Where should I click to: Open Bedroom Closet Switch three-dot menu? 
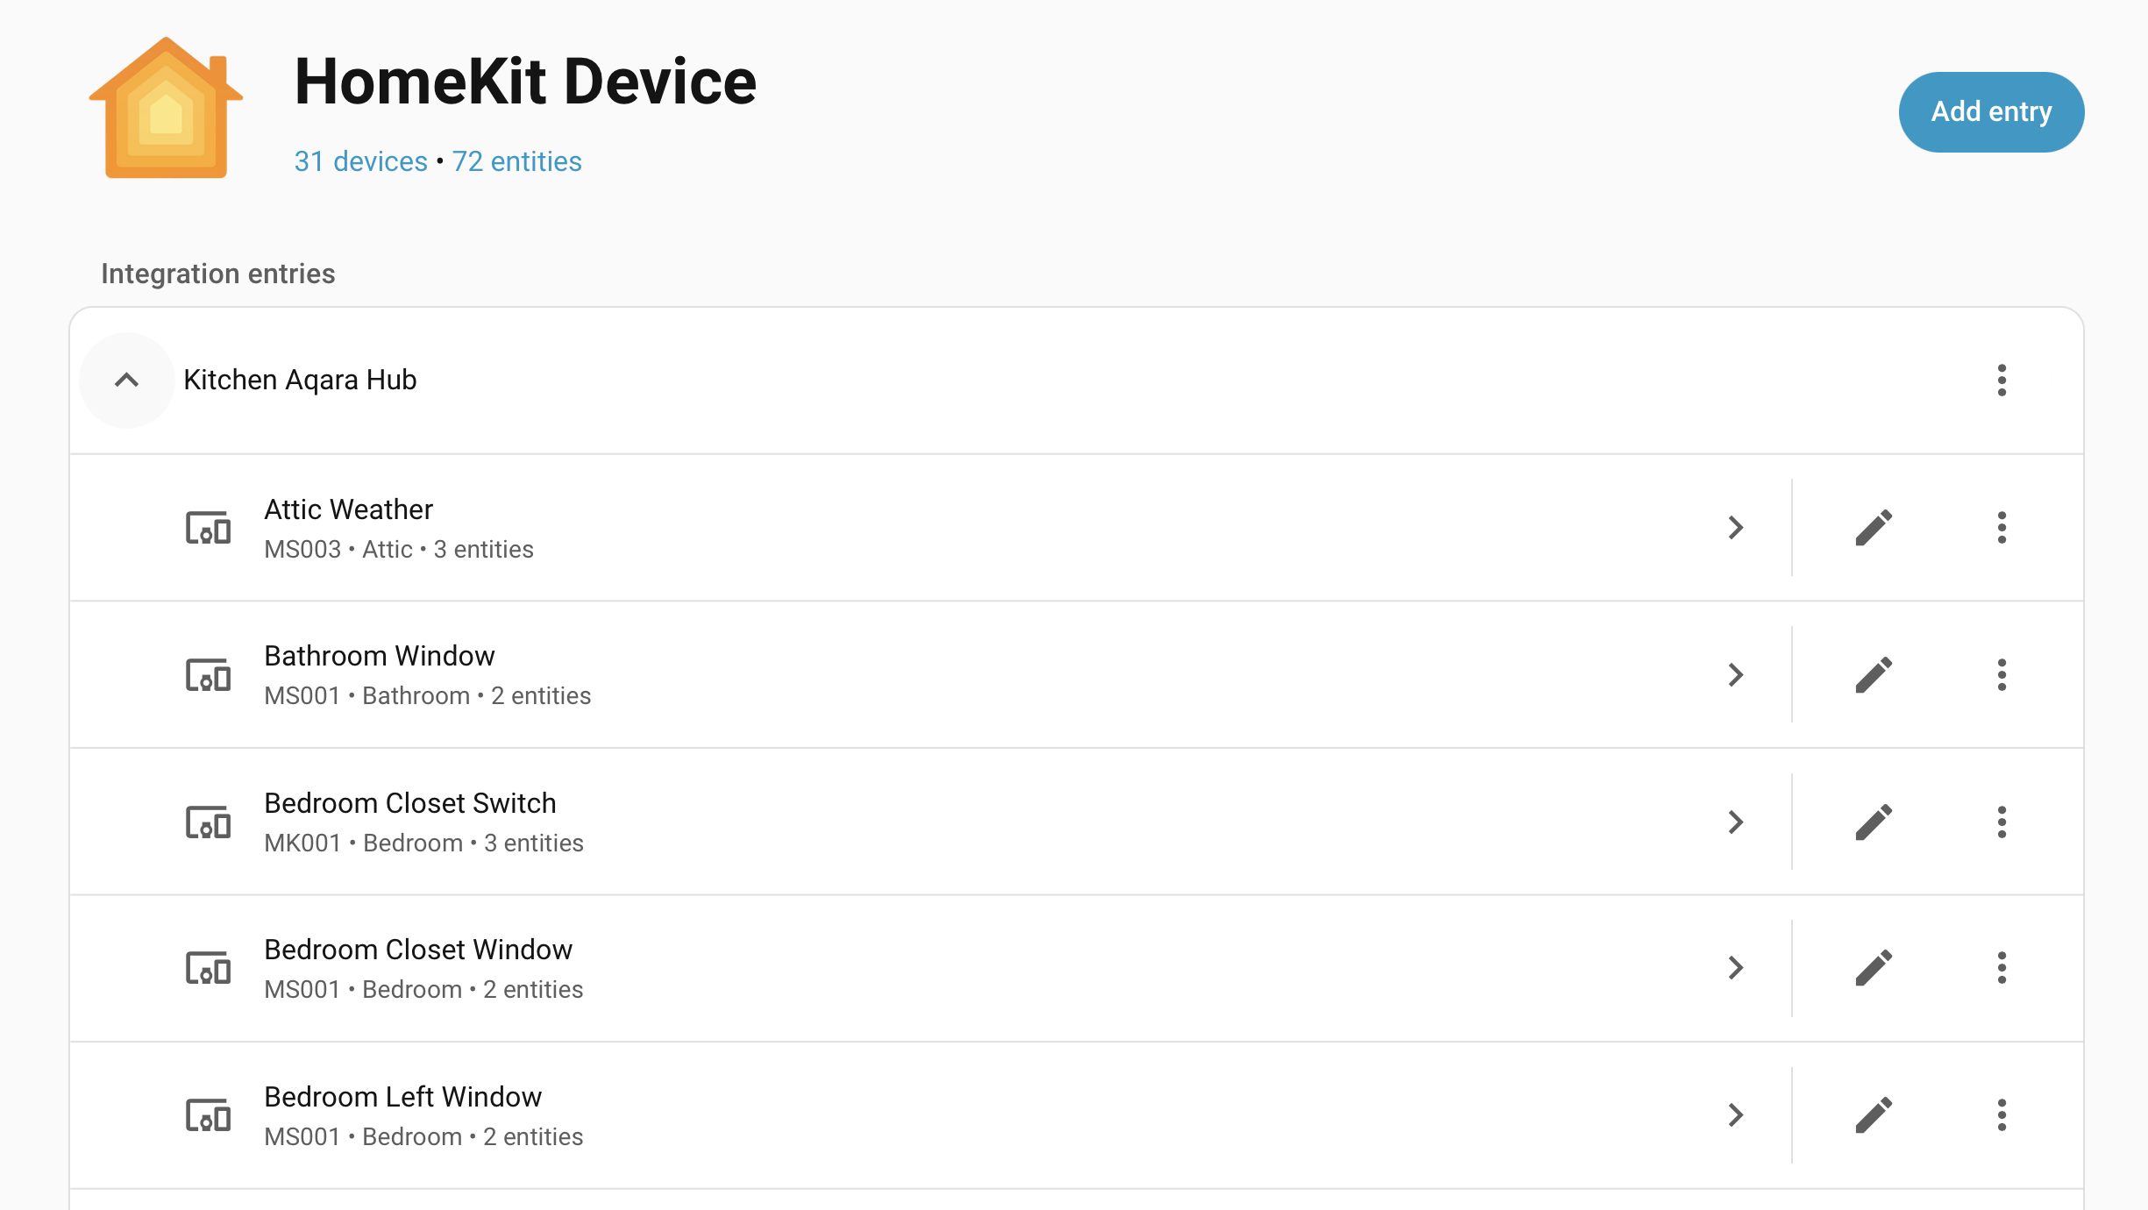click(2002, 822)
